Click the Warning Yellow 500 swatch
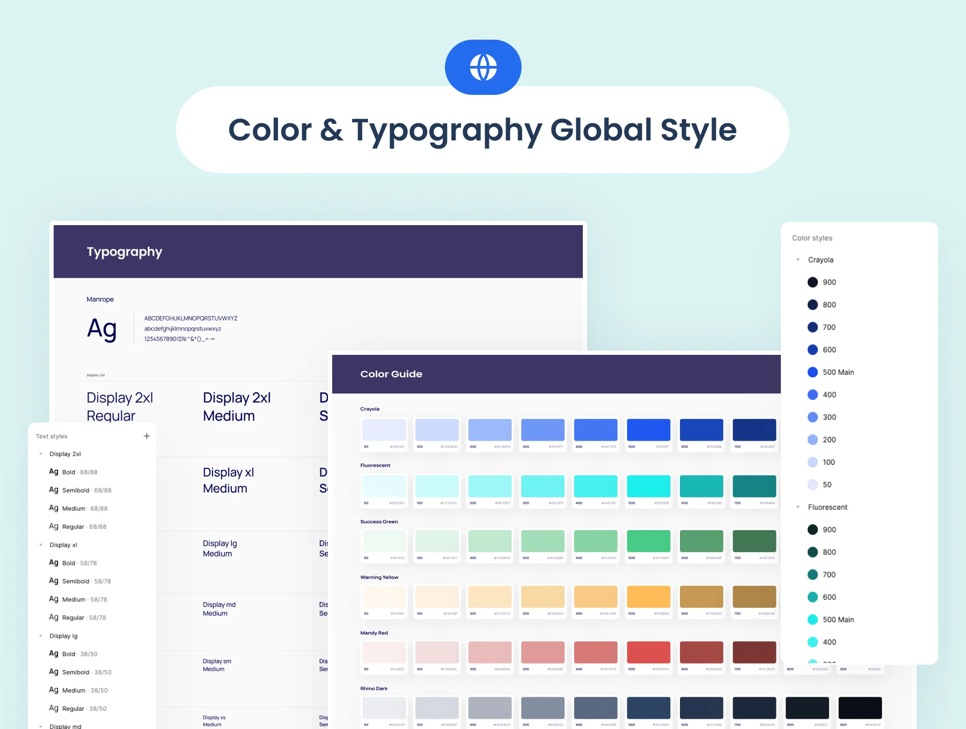This screenshot has height=729, width=966. (x=648, y=596)
